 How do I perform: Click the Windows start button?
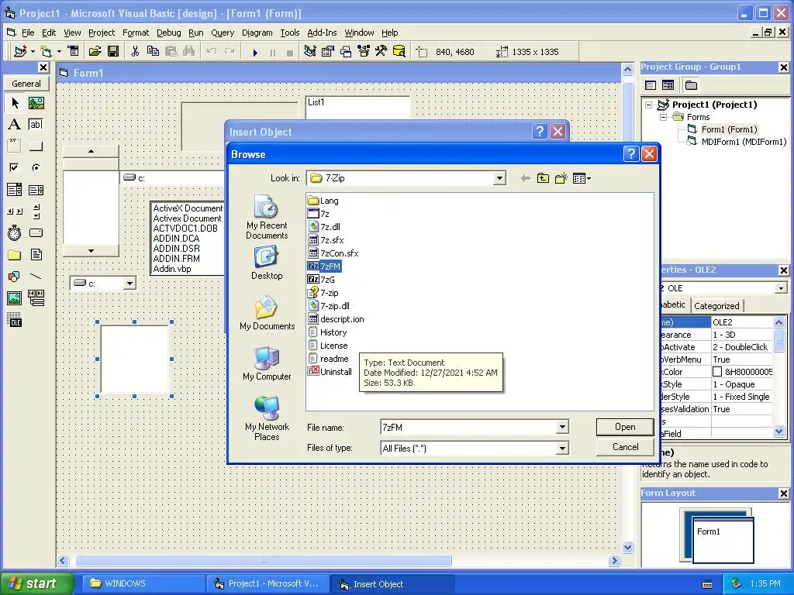coord(37,583)
